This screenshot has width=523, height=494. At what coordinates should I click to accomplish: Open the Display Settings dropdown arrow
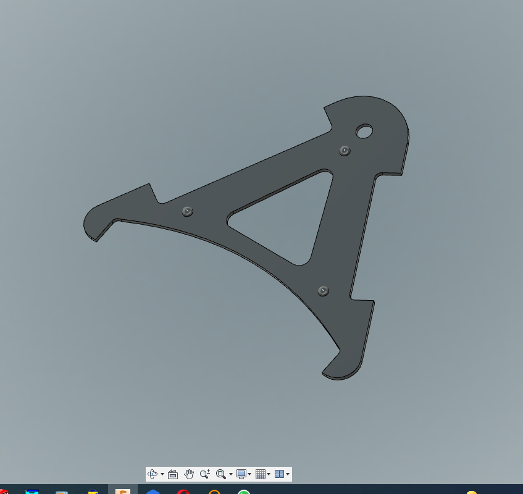point(249,475)
